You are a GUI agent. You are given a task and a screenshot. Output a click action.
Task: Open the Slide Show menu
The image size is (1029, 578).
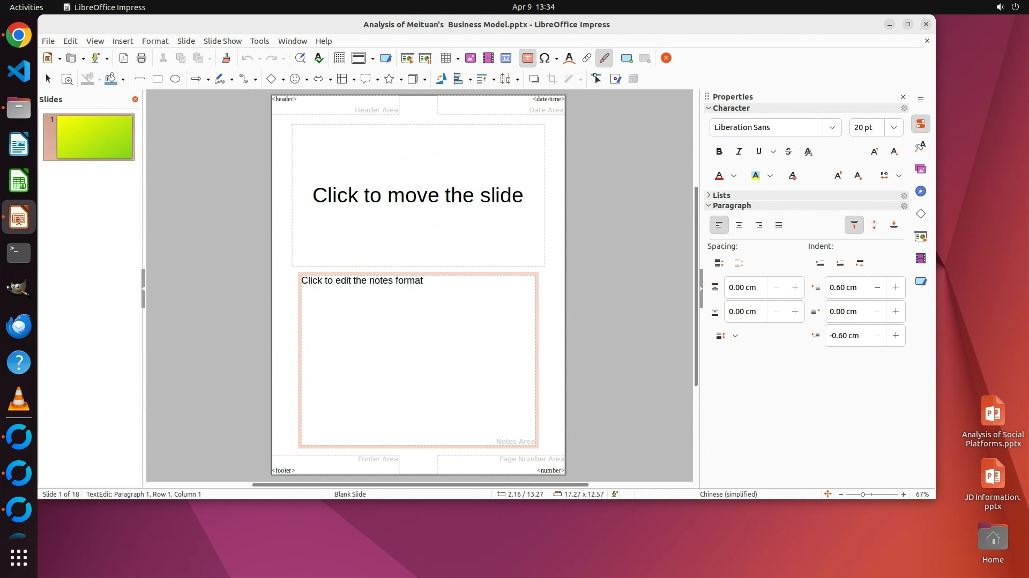click(x=222, y=41)
